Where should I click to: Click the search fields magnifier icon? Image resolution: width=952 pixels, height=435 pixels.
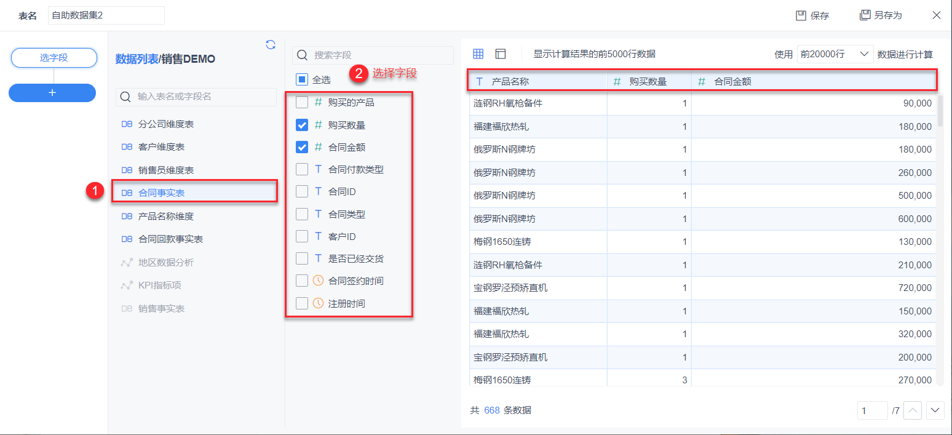303,55
